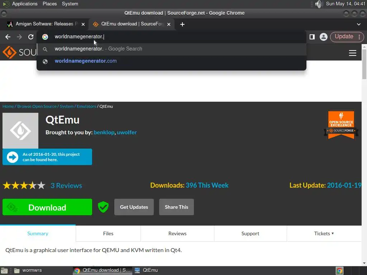The width and height of the screenshot is (367, 275).
Task: Click the QtEmu project logo thumbnail
Action: (20, 130)
